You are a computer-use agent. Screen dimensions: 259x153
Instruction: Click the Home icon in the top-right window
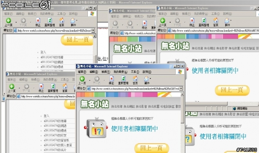coord(216,21)
